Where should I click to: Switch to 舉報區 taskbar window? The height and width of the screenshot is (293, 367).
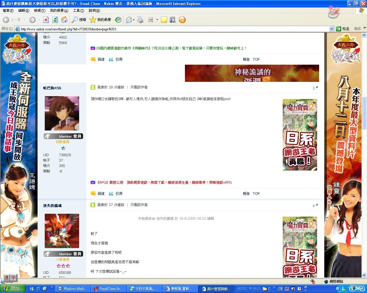coord(180,289)
